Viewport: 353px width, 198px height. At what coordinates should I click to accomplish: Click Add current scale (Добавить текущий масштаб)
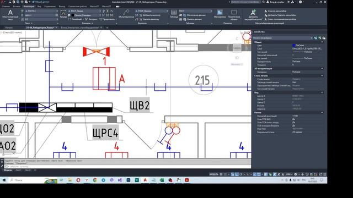tap(253, 15)
